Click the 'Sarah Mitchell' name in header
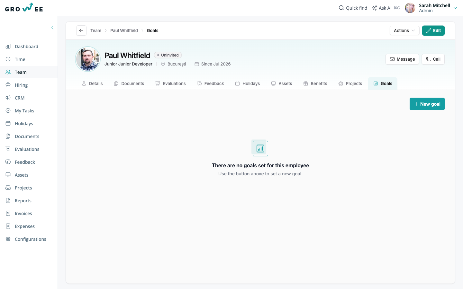This screenshot has width=463, height=289. tap(434, 5)
